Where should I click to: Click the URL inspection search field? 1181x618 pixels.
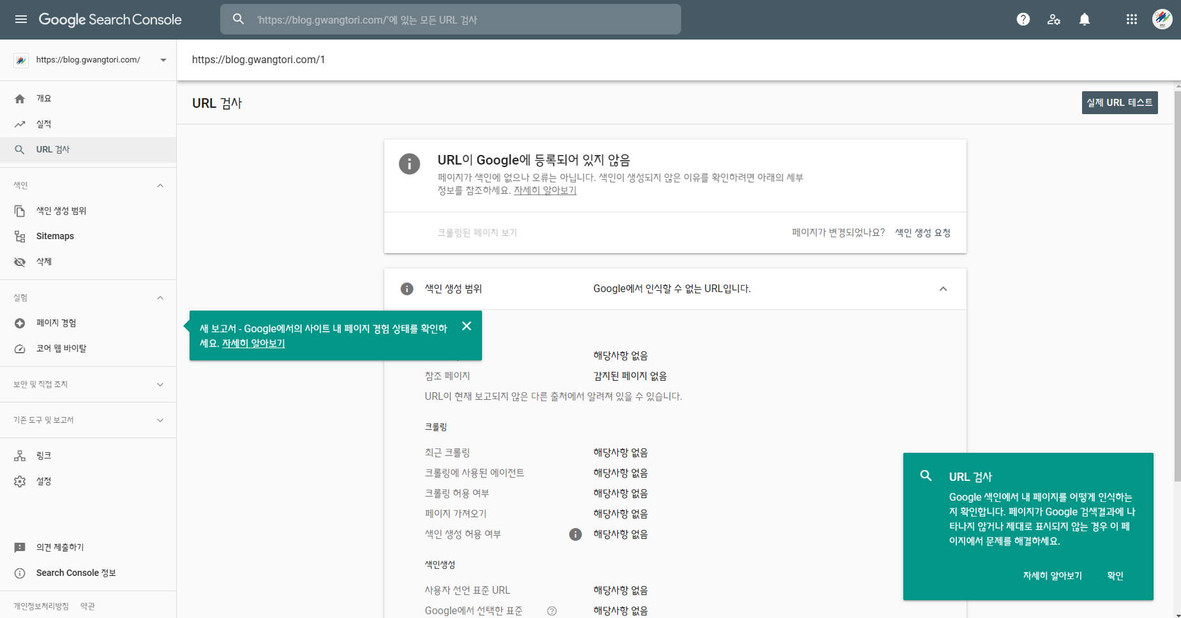[x=451, y=19]
